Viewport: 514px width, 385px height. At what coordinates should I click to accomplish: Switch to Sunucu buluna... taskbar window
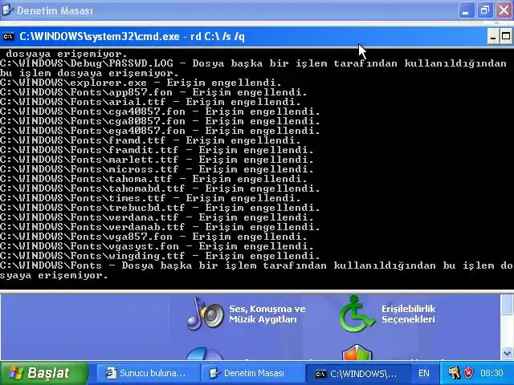(148, 373)
